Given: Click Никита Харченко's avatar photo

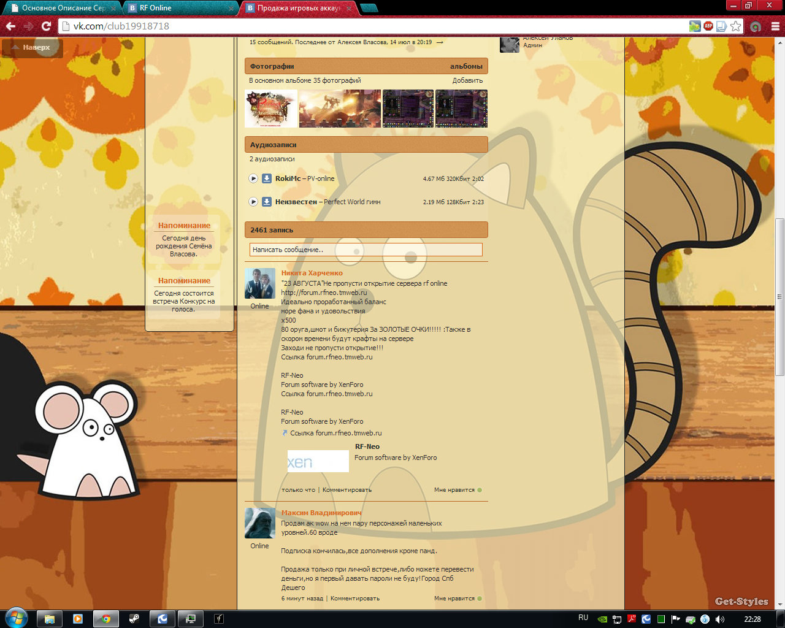Looking at the screenshot, I should point(260,283).
